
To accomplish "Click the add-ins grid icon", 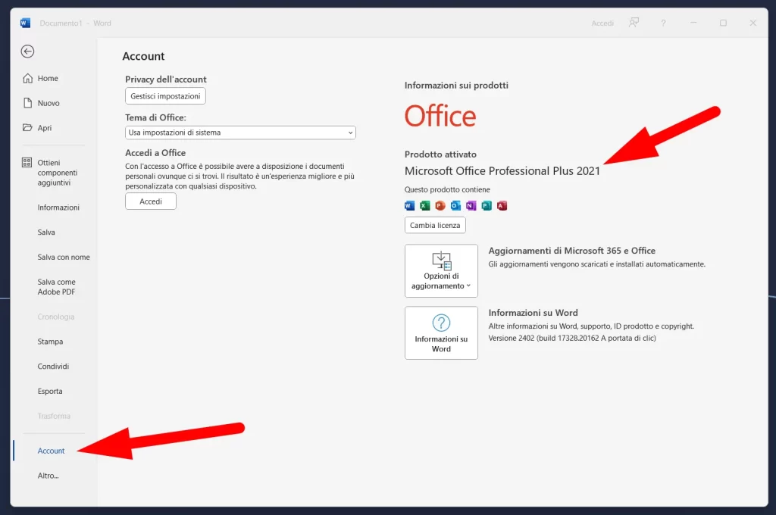I will coord(27,162).
